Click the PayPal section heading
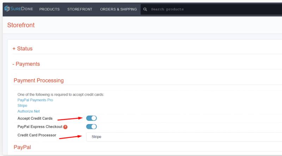The width and height of the screenshot is (282, 156). click(x=23, y=147)
